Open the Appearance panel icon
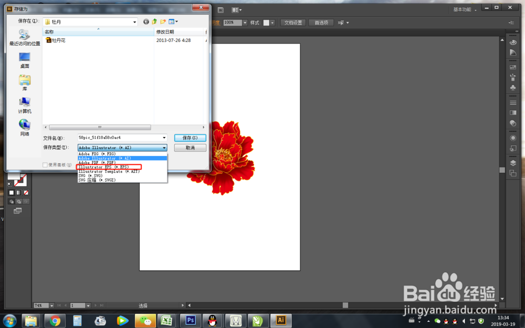The height and width of the screenshot is (328, 525). pos(512,138)
